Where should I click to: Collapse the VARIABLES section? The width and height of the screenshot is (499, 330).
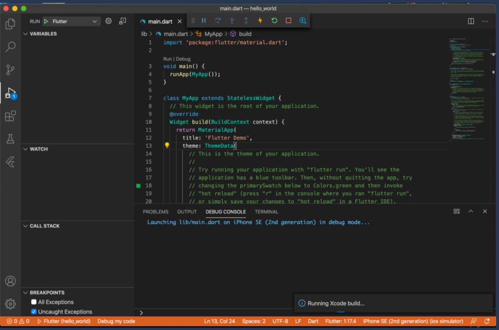pos(25,33)
